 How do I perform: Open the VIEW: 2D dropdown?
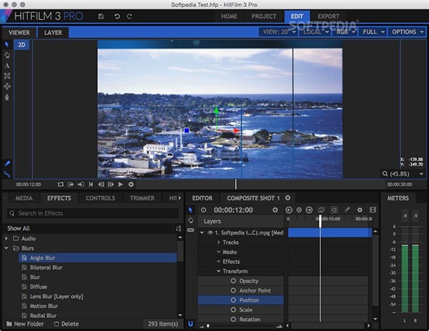pos(278,32)
